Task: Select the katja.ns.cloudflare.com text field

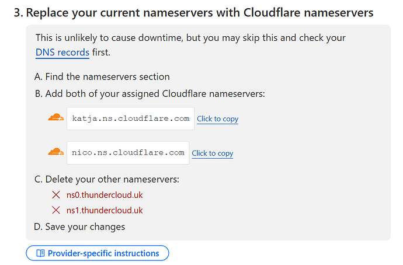Action: coord(130,118)
